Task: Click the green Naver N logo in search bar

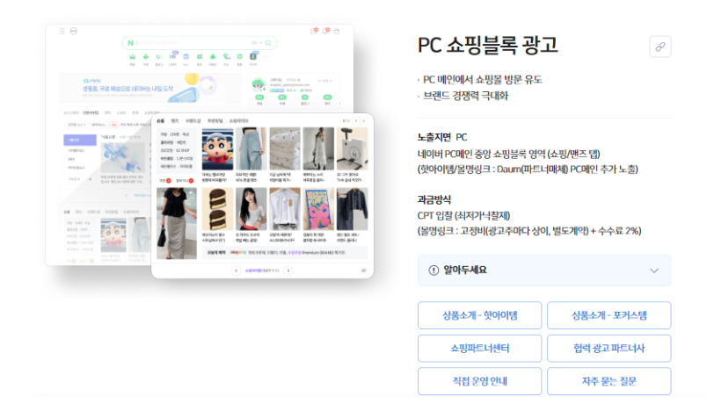Action: tap(130, 42)
